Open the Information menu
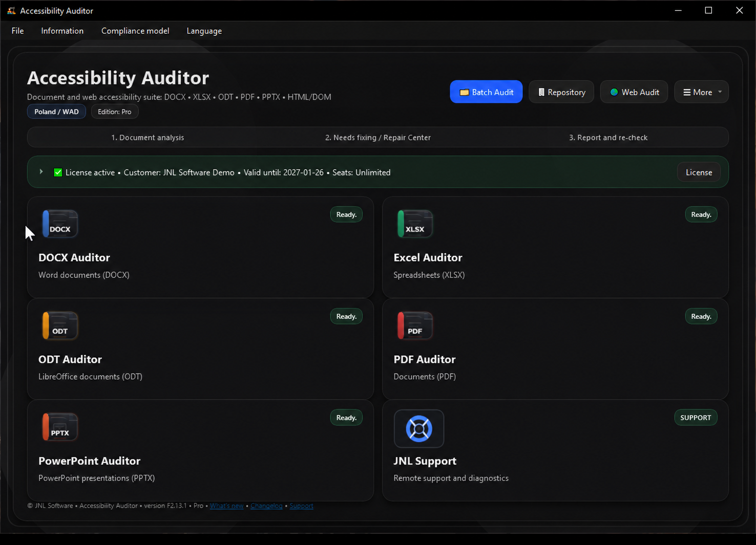Image resolution: width=756 pixels, height=545 pixels. coord(62,31)
